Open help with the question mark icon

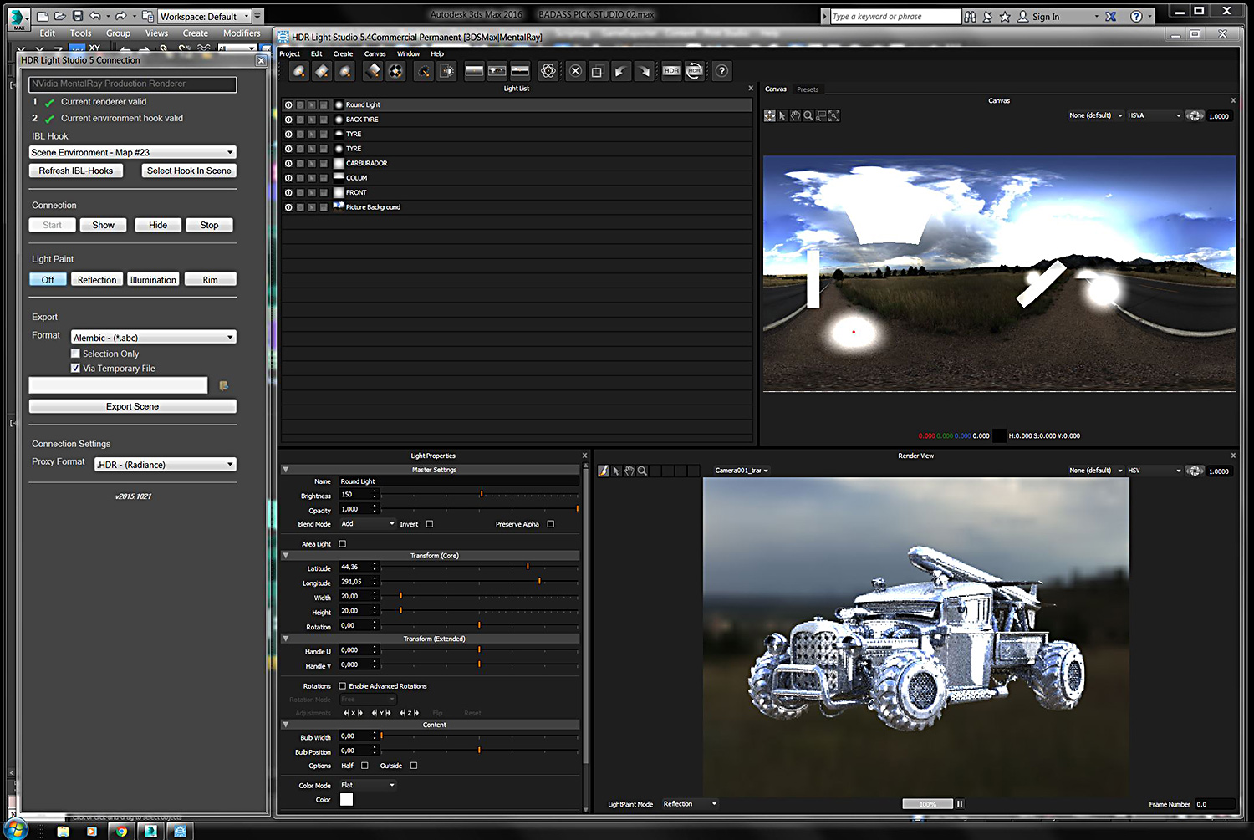(722, 72)
